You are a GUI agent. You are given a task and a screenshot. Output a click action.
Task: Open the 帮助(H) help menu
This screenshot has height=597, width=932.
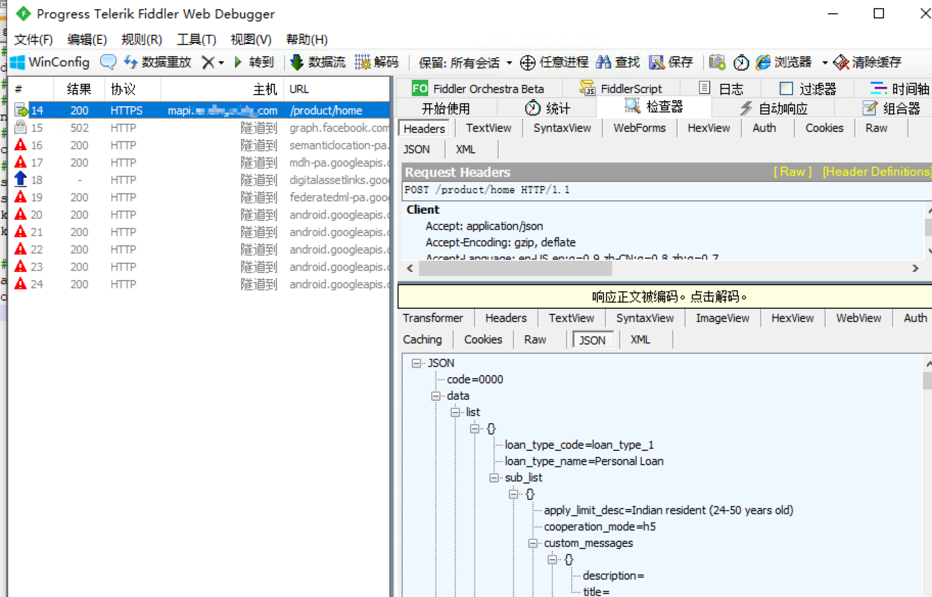(307, 39)
